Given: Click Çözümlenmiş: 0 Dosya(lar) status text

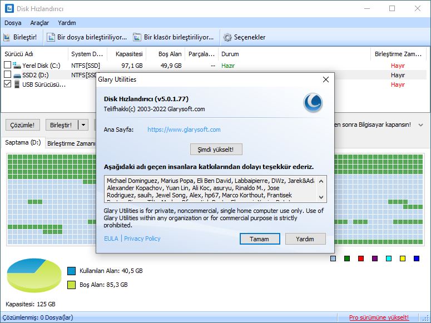Looking at the screenshot, I should pyautogui.click(x=38, y=317).
